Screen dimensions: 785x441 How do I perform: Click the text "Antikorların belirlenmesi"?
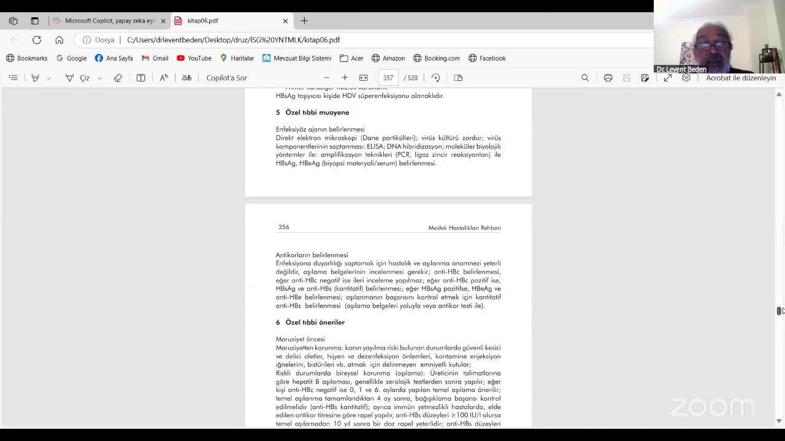312,255
